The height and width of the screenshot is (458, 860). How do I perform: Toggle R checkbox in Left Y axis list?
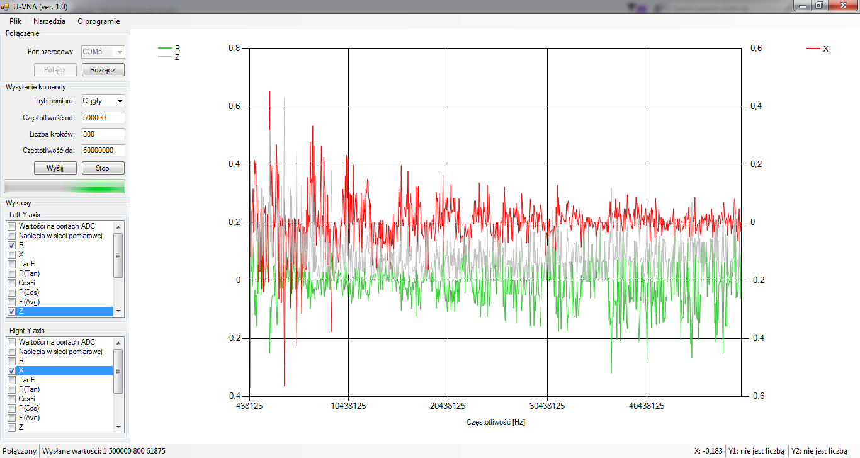(x=11, y=245)
